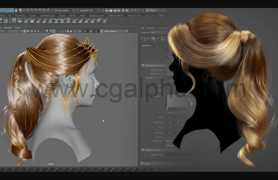This screenshot has width=278, height=180.
Task: Click the Rebuild guide tools button
Action: pyautogui.click(x=170, y=141)
